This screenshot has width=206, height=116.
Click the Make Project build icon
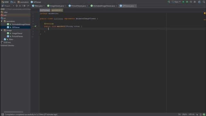tap(169, 2)
